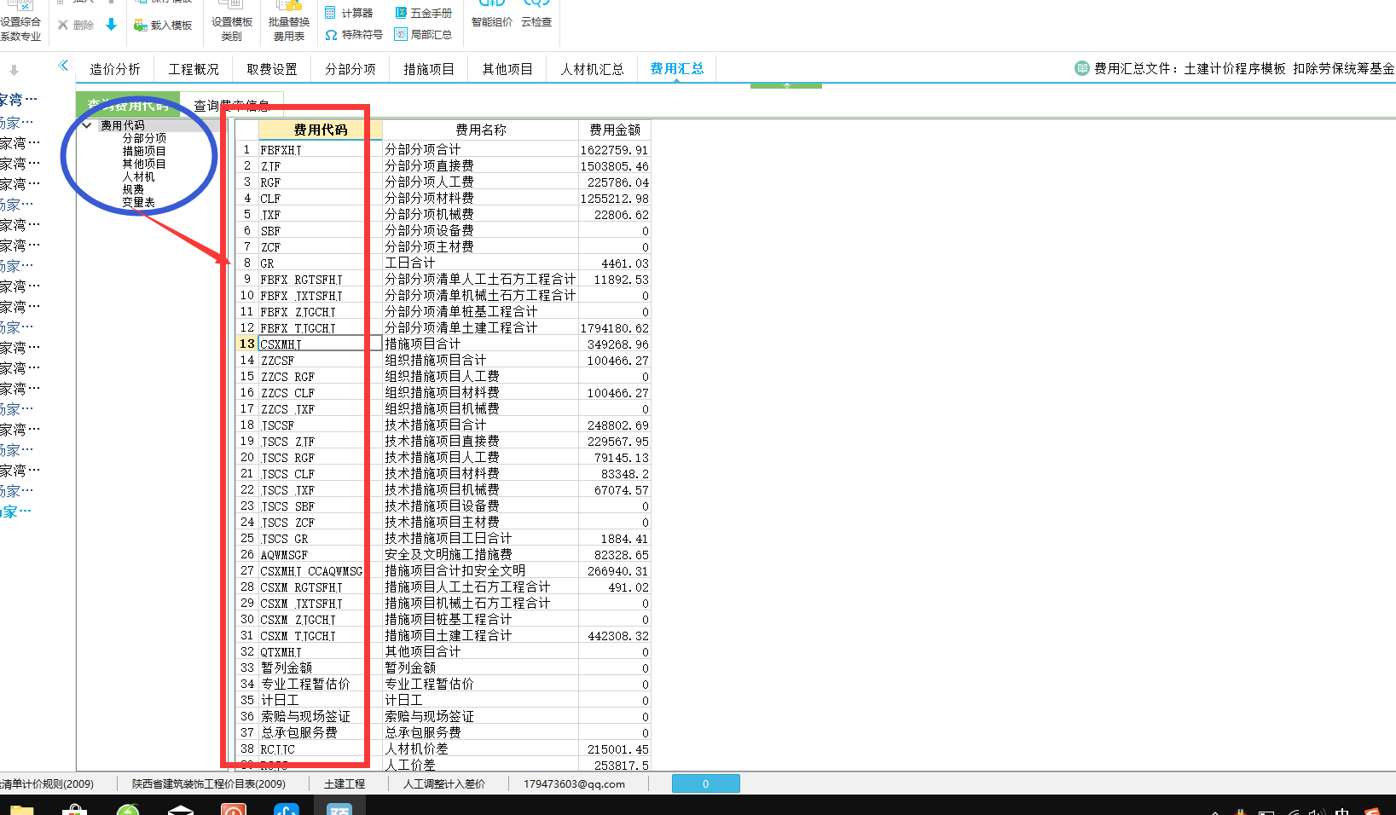Select the FBFXHJ fee code cell
The image size is (1396, 815).
point(320,149)
